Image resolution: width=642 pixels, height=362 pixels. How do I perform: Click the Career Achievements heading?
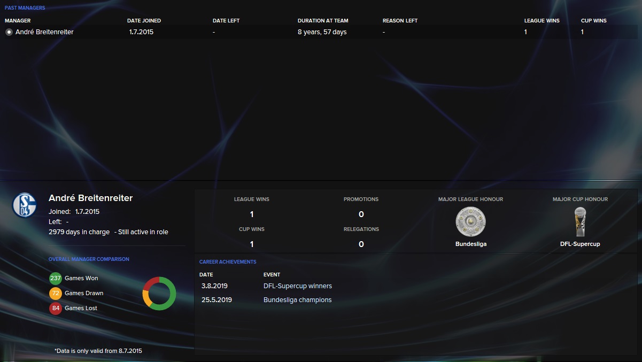[x=228, y=262]
